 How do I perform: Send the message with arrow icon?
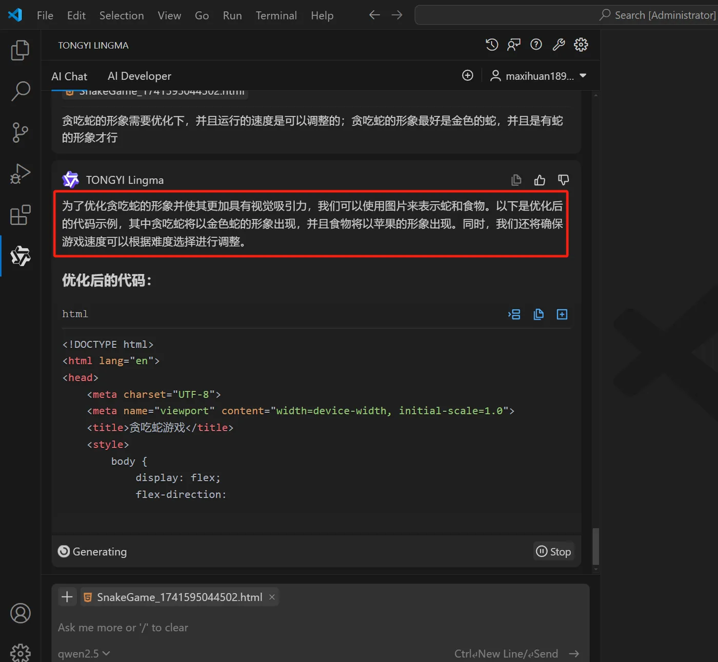[574, 654]
